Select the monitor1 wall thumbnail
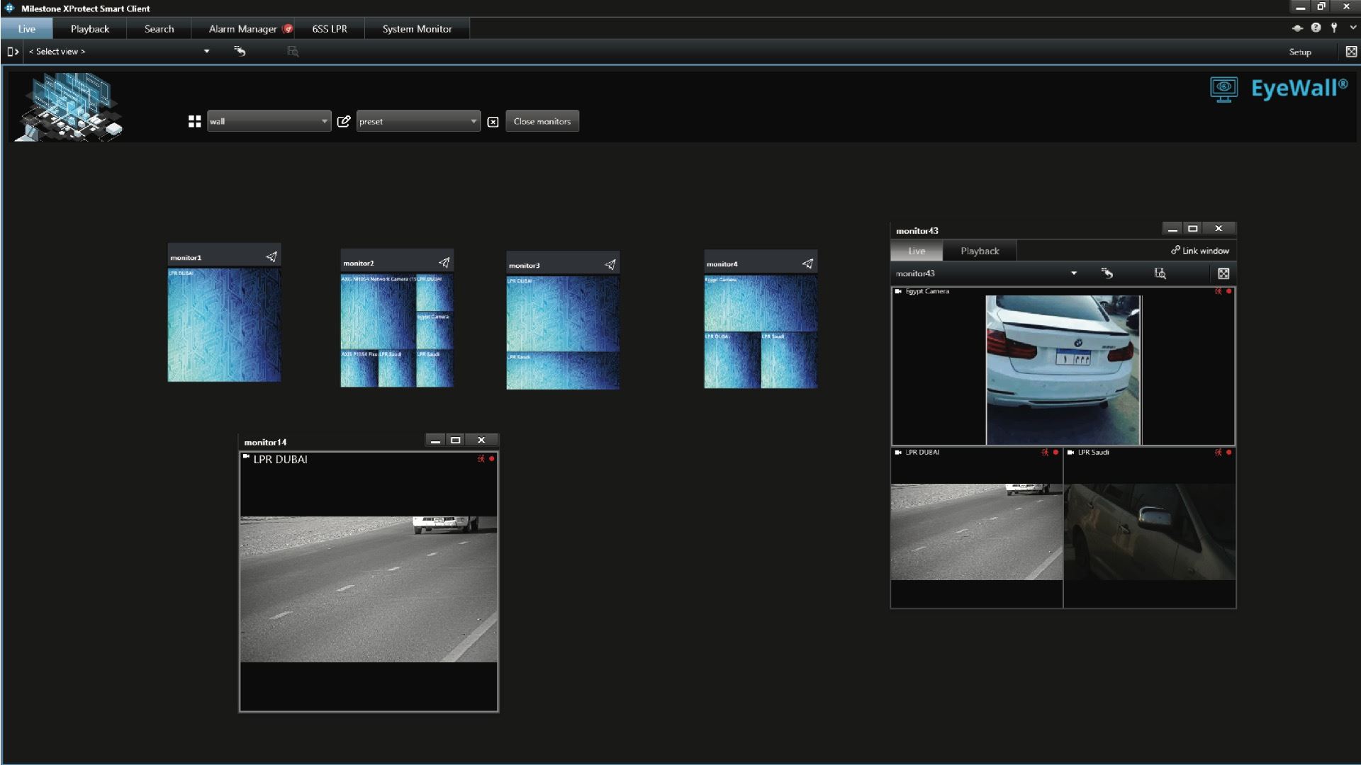The width and height of the screenshot is (1361, 765). [x=224, y=325]
